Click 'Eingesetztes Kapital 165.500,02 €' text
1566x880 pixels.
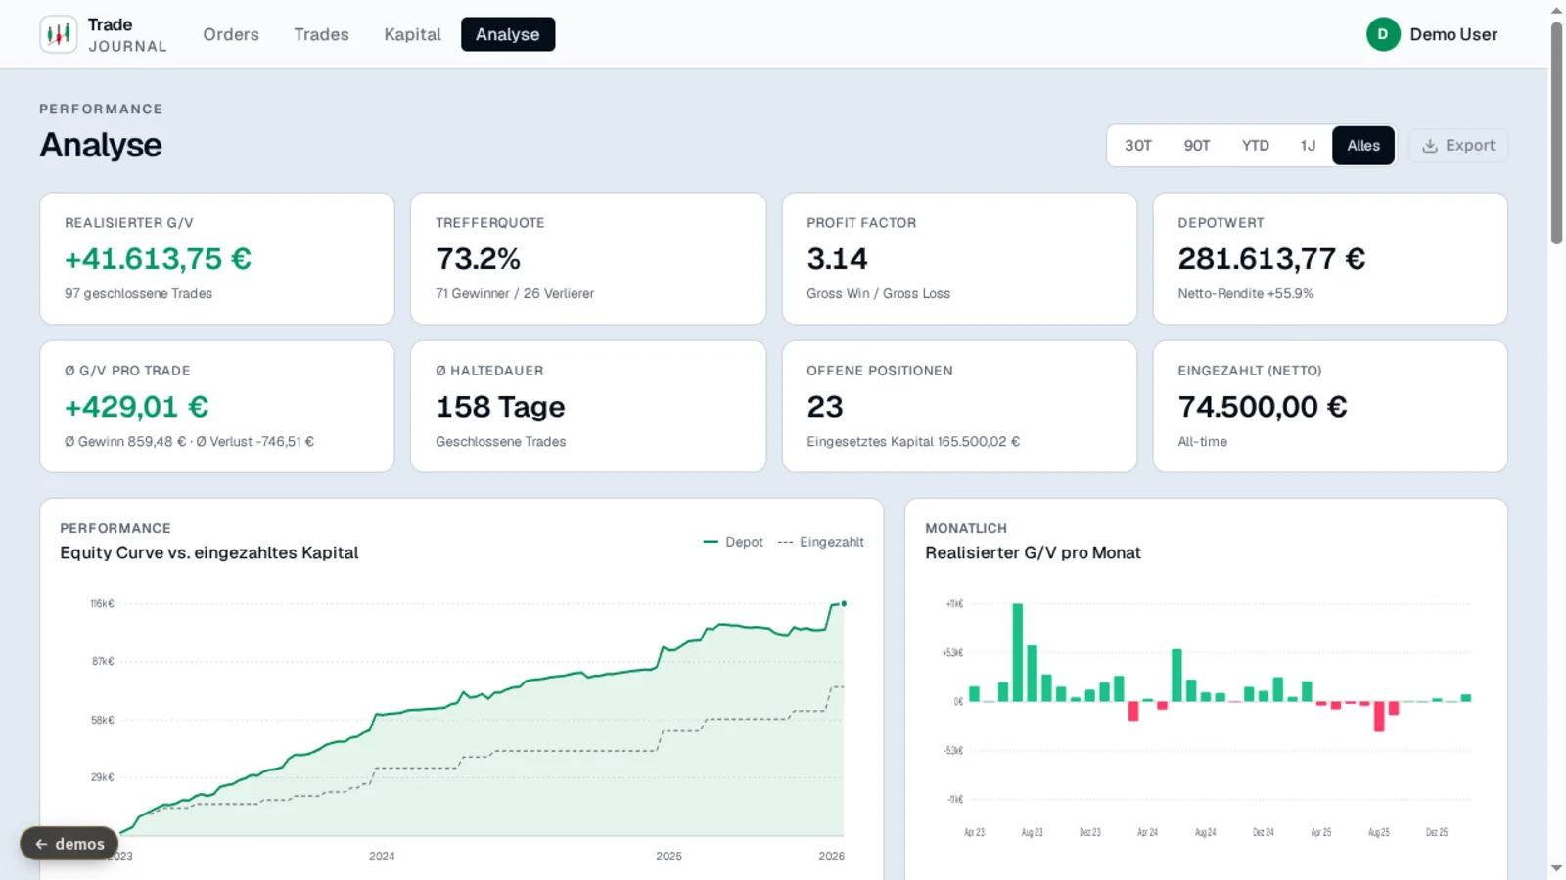[913, 441]
